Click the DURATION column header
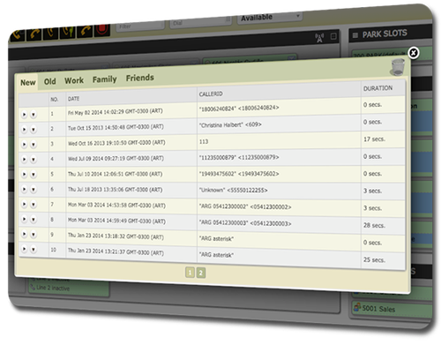 point(377,88)
